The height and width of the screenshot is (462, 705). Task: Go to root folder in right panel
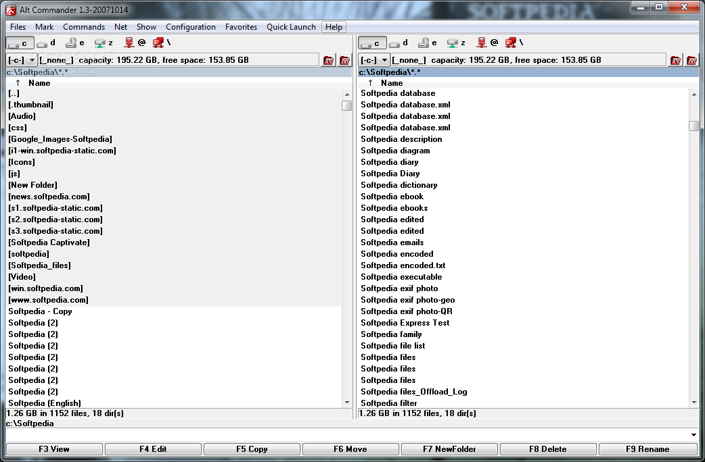click(x=675, y=60)
